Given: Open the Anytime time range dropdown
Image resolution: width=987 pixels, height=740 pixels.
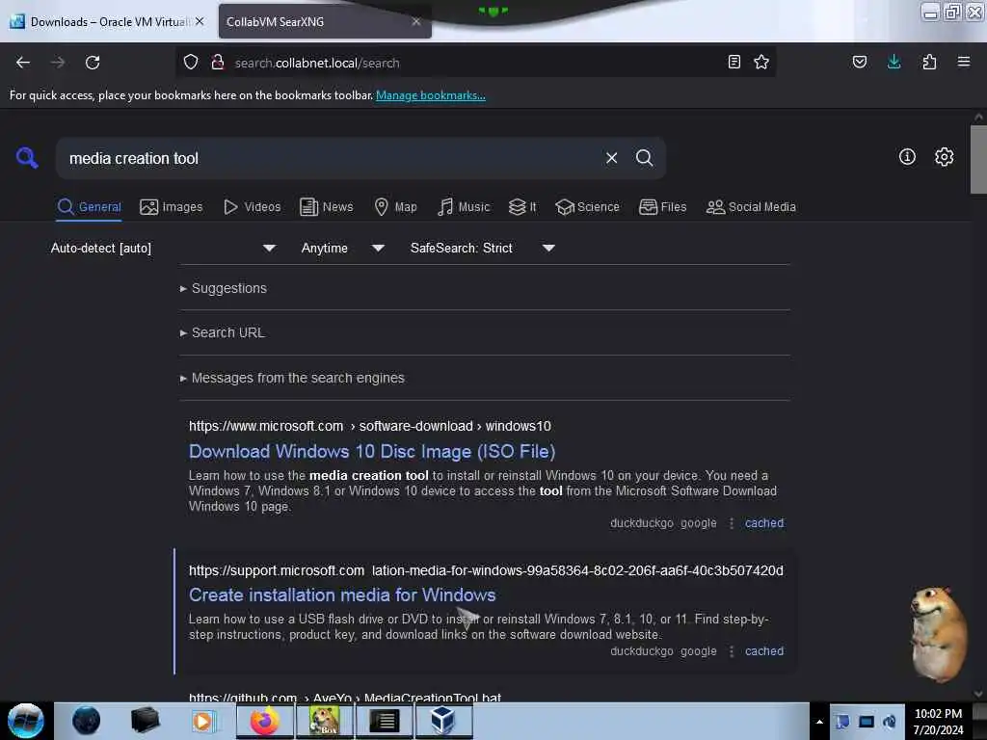Looking at the screenshot, I should click(343, 248).
